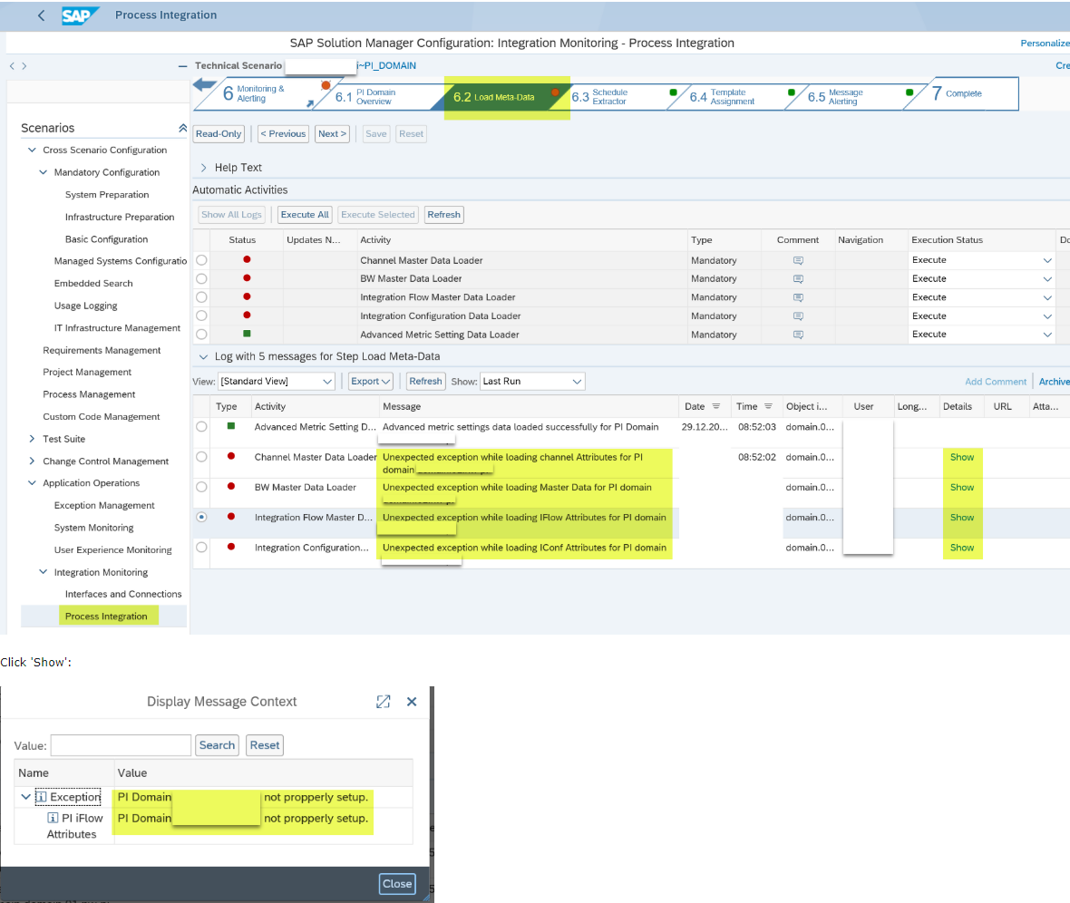Open Time column filter menu icon
The height and width of the screenshot is (903, 1070).
pos(768,406)
